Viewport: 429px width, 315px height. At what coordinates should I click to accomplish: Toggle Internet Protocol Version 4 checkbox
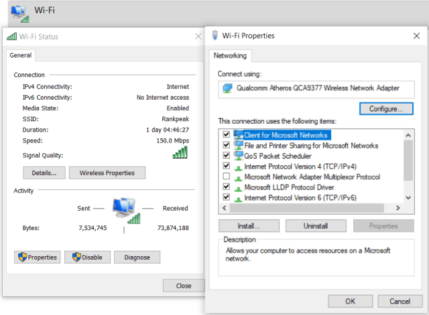pos(227,165)
